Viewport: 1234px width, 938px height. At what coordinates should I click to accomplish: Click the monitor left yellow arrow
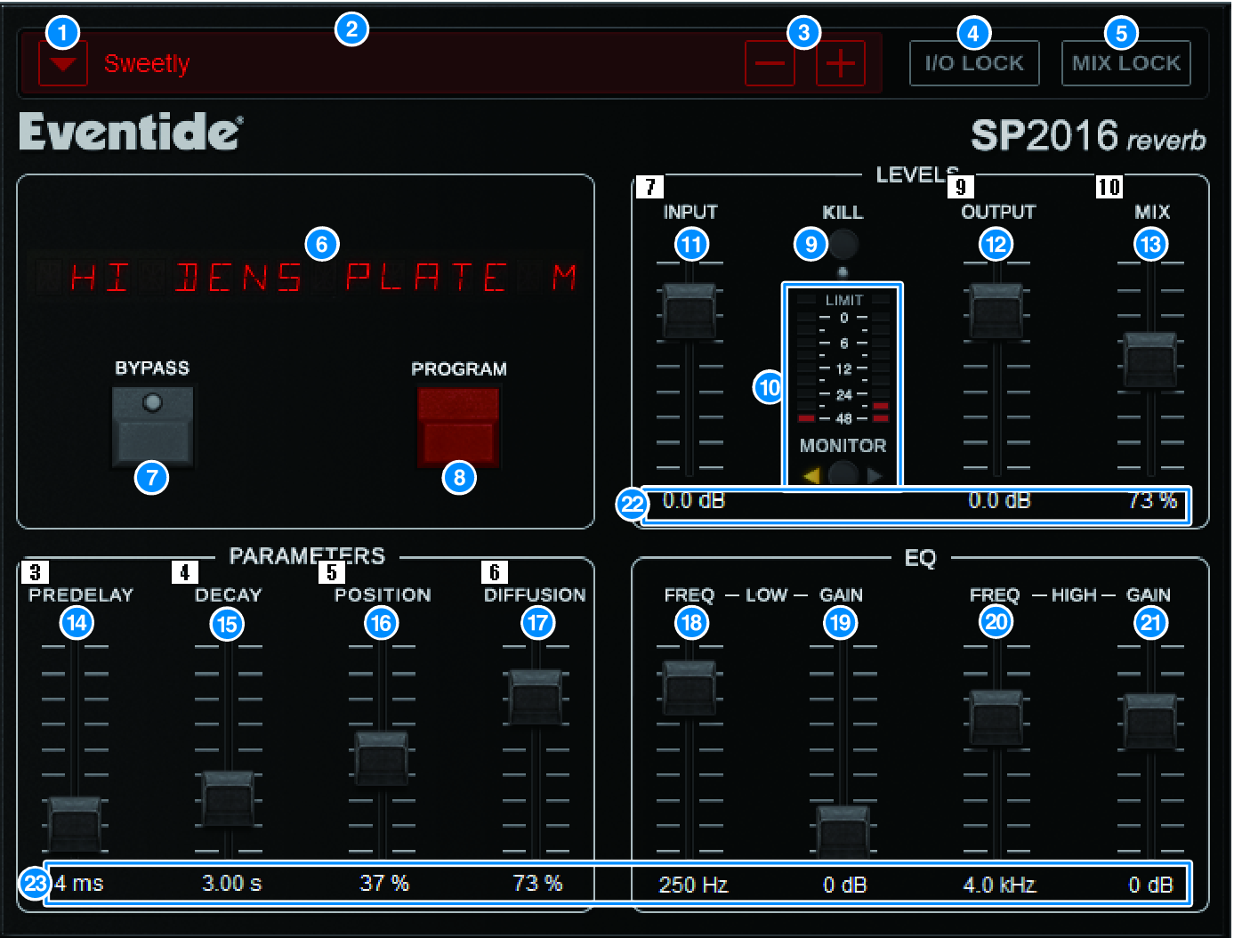[811, 476]
